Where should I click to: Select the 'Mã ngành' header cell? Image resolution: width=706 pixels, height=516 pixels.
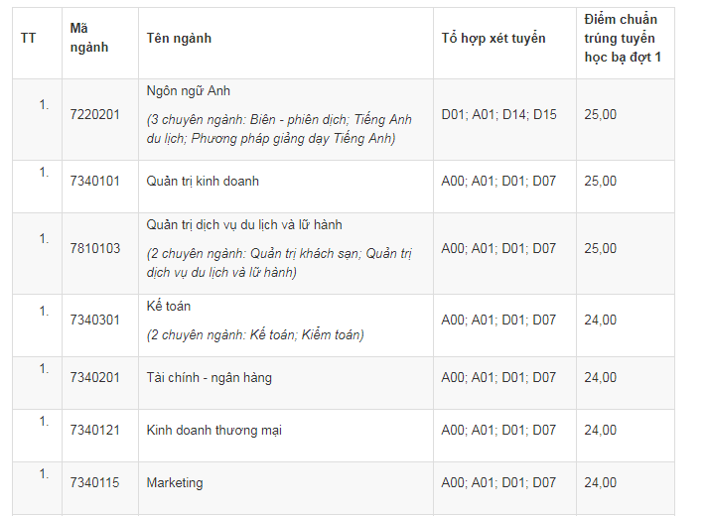tap(89, 38)
